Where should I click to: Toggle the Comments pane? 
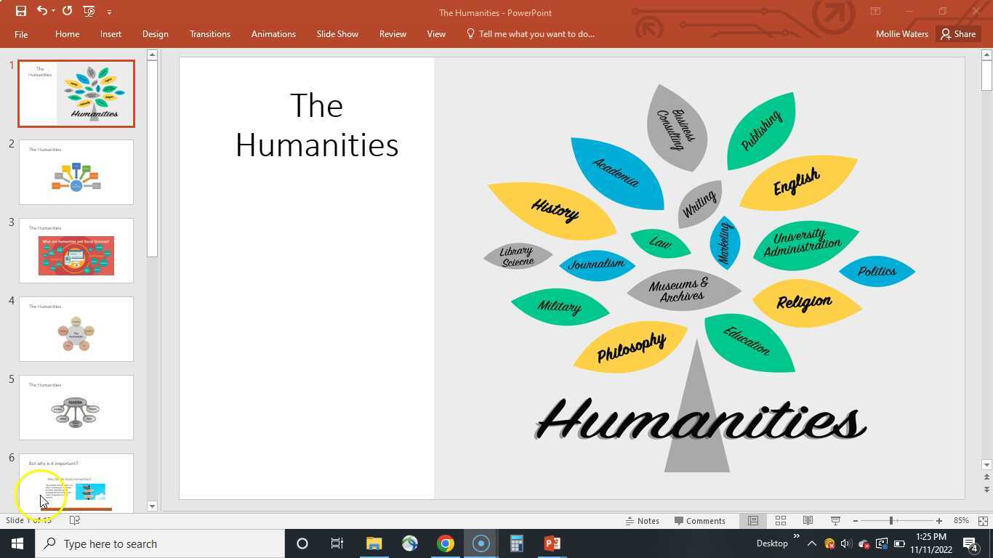(699, 521)
